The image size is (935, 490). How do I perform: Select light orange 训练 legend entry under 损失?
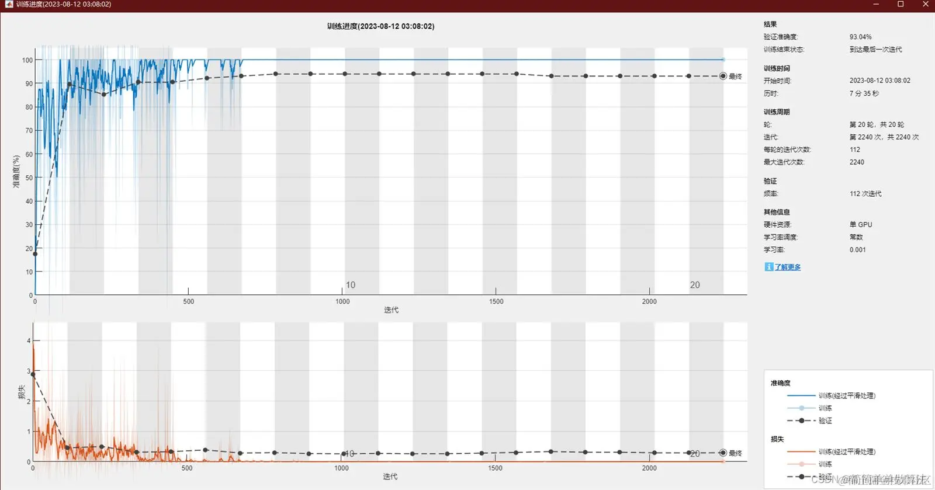pyautogui.click(x=809, y=464)
